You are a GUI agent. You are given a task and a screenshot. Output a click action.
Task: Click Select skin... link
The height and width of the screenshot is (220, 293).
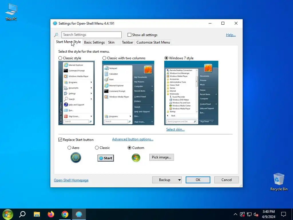click(175, 129)
